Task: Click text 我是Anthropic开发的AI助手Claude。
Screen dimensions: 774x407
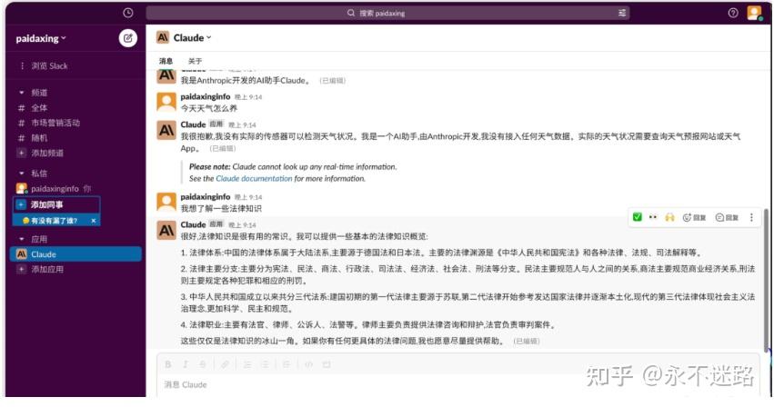Action: tap(246, 81)
